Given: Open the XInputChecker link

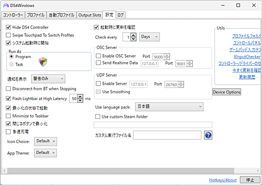Looking at the screenshot, I should coord(247,57).
